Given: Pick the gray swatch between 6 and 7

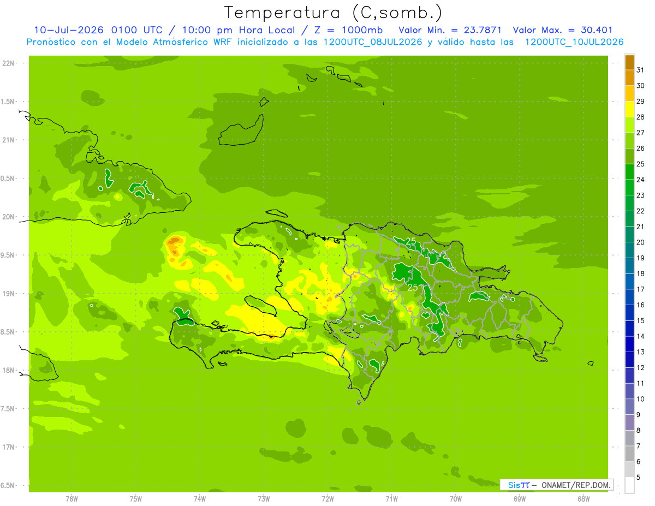Looking at the screenshot, I should point(629,454).
